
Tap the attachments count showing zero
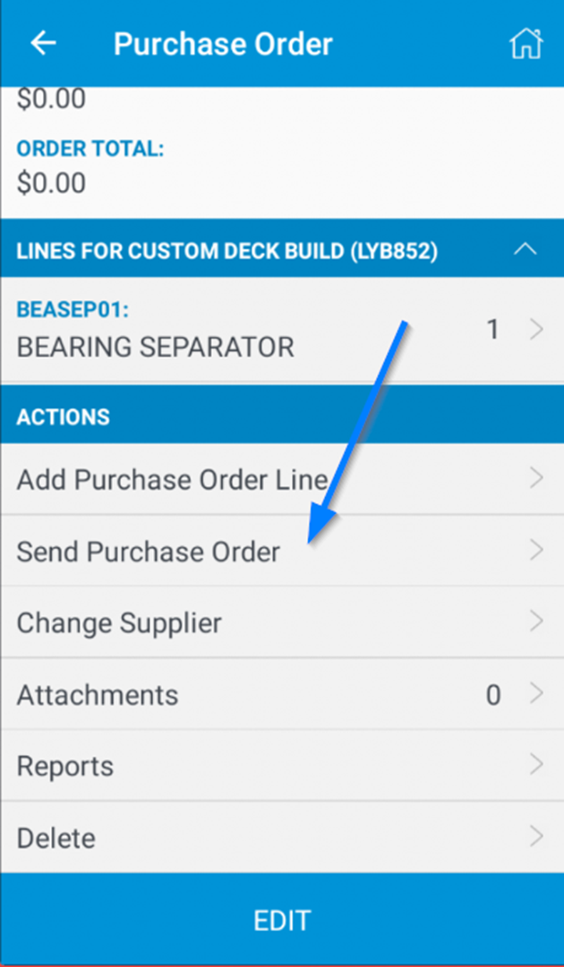[x=493, y=694]
